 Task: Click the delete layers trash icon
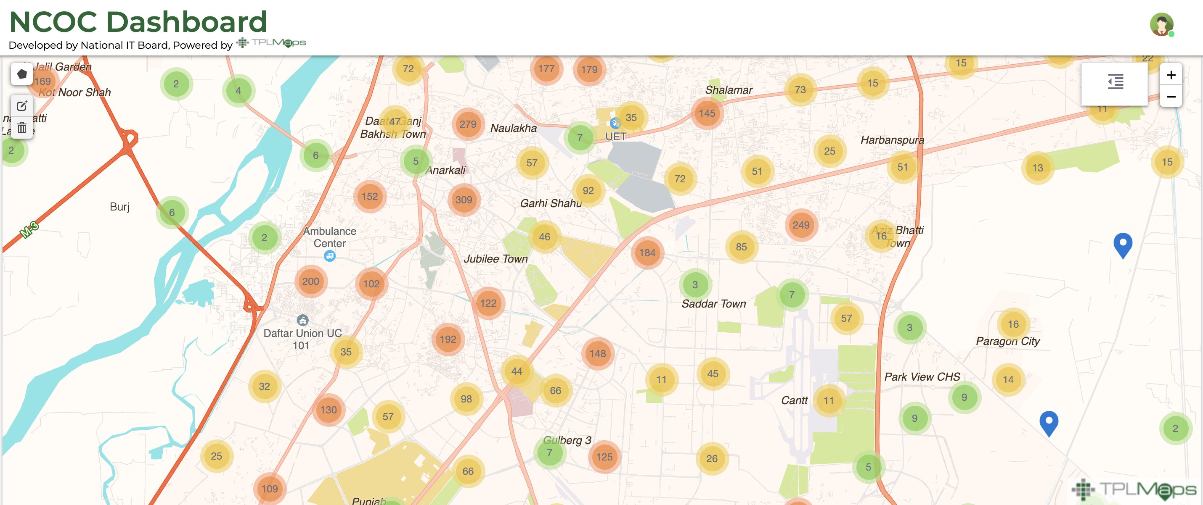[21, 127]
